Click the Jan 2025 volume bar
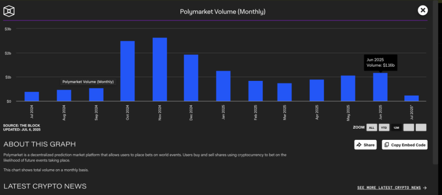 (x=223, y=86)
